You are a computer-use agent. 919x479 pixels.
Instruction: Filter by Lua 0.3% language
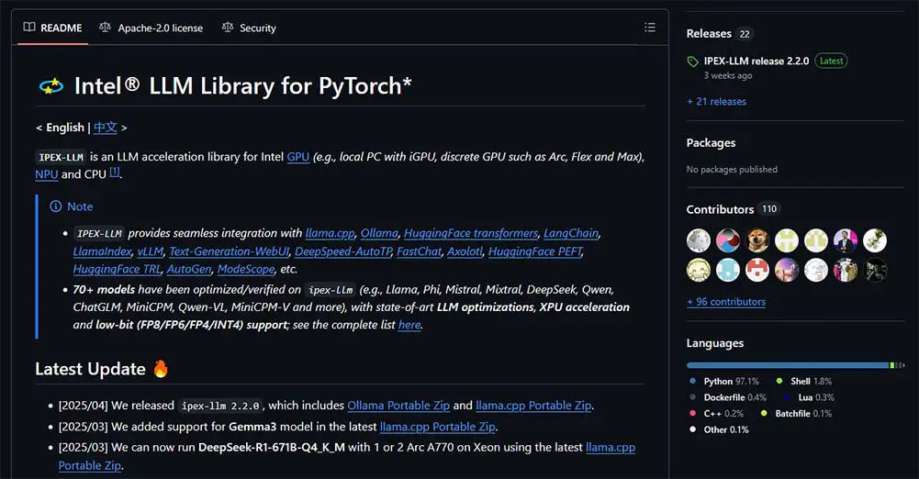pyautogui.click(x=809, y=397)
